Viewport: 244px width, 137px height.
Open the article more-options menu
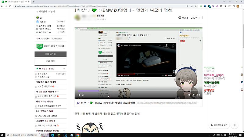click(202, 18)
